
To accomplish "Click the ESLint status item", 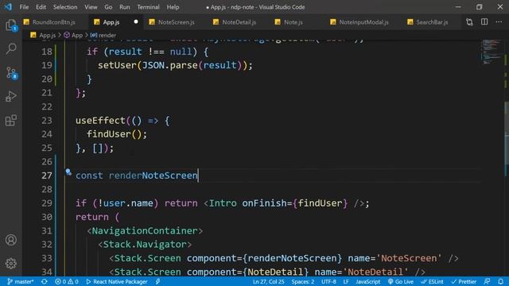I will 432,281.
